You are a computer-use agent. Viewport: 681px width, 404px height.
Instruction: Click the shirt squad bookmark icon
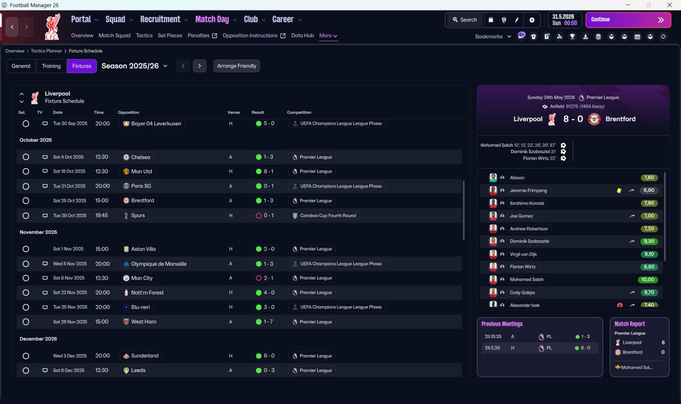[534, 37]
